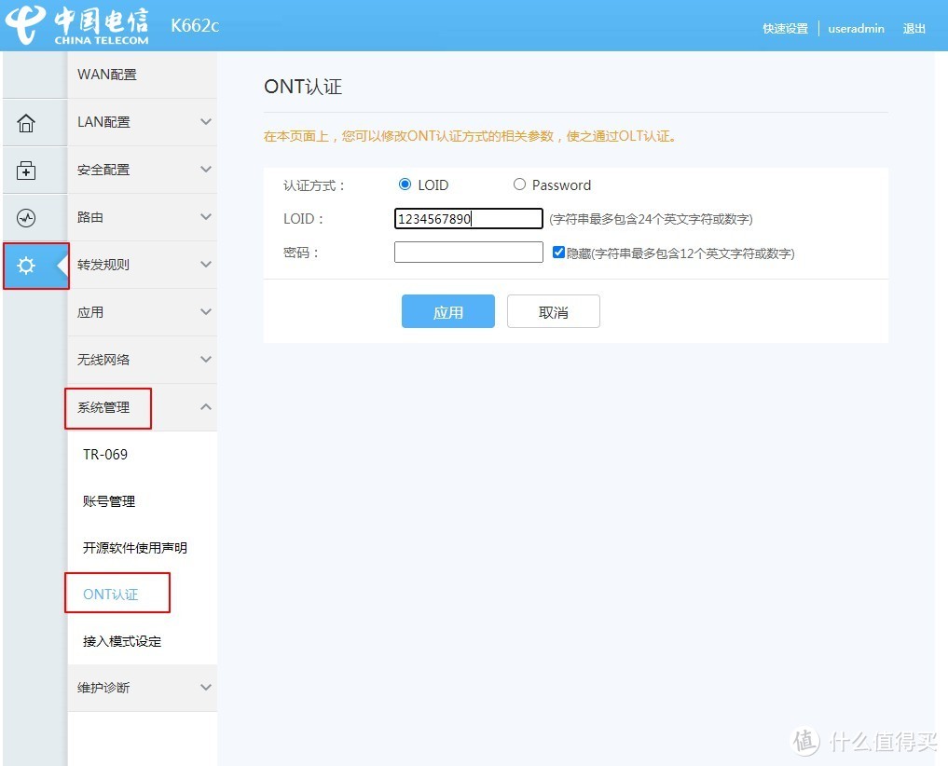The image size is (948, 766).
Task: Click the 取消 cancel button
Action: click(553, 312)
